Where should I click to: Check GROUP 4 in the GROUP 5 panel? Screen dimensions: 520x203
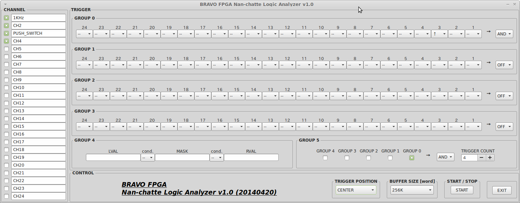point(325,157)
